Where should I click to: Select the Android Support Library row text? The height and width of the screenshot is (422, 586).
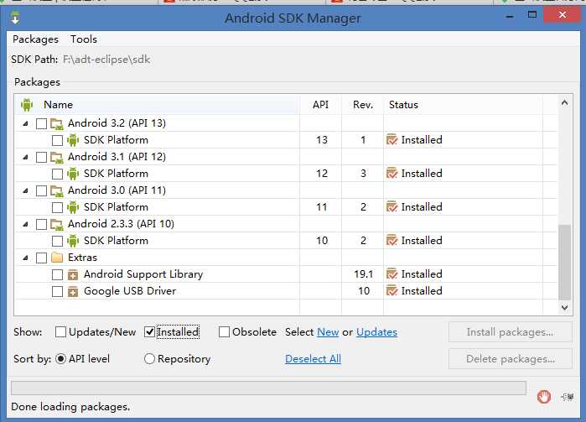[x=143, y=274]
